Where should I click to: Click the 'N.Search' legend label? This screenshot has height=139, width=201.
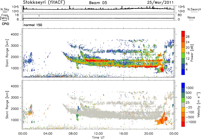194,9
